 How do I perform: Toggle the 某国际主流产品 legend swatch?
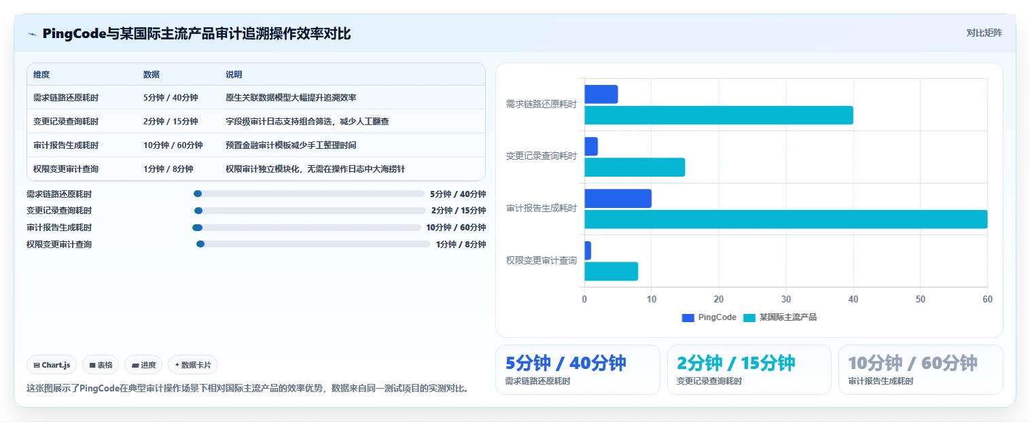pyautogui.click(x=749, y=317)
